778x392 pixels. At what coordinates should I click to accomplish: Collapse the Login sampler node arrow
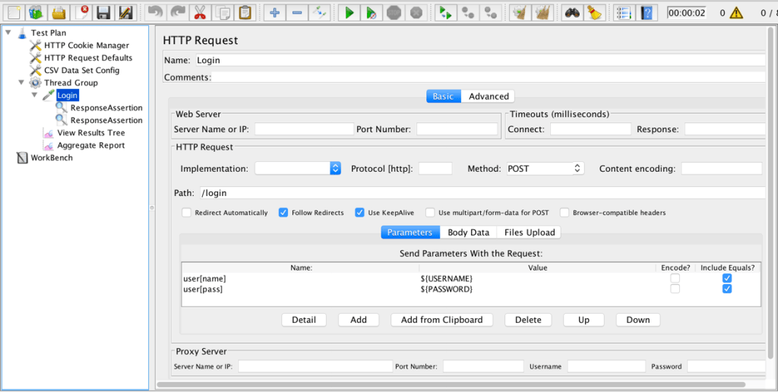click(x=34, y=95)
